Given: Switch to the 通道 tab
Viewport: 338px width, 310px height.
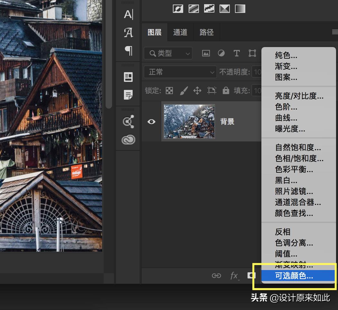Looking at the screenshot, I should pos(180,32).
